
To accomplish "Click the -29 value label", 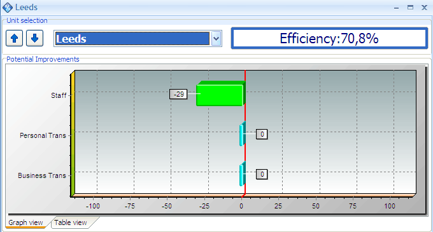I will coord(178,94).
